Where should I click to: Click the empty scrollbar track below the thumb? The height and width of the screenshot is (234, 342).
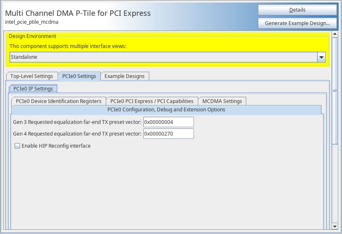click(334, 184)
